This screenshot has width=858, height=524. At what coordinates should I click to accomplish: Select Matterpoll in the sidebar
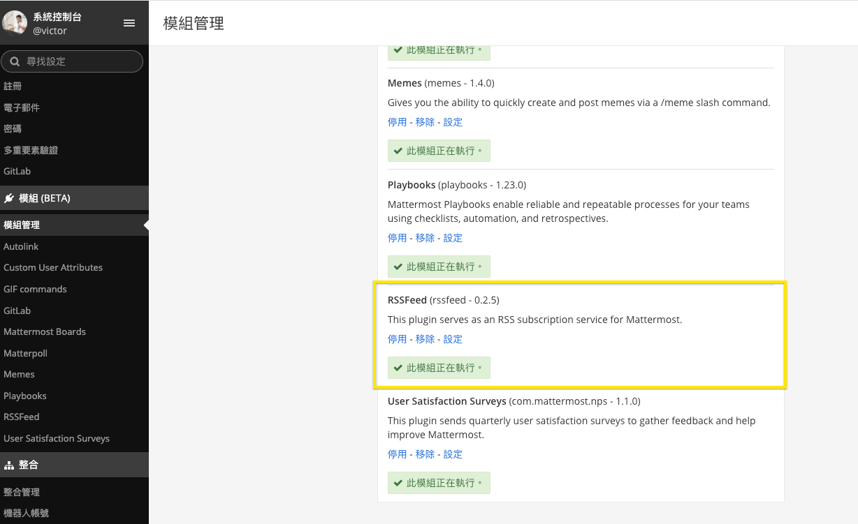pos(25,353)
